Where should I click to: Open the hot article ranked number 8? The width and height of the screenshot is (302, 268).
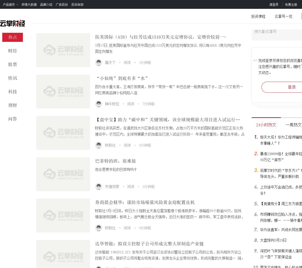pyautogui.click(x=273, y=240)
